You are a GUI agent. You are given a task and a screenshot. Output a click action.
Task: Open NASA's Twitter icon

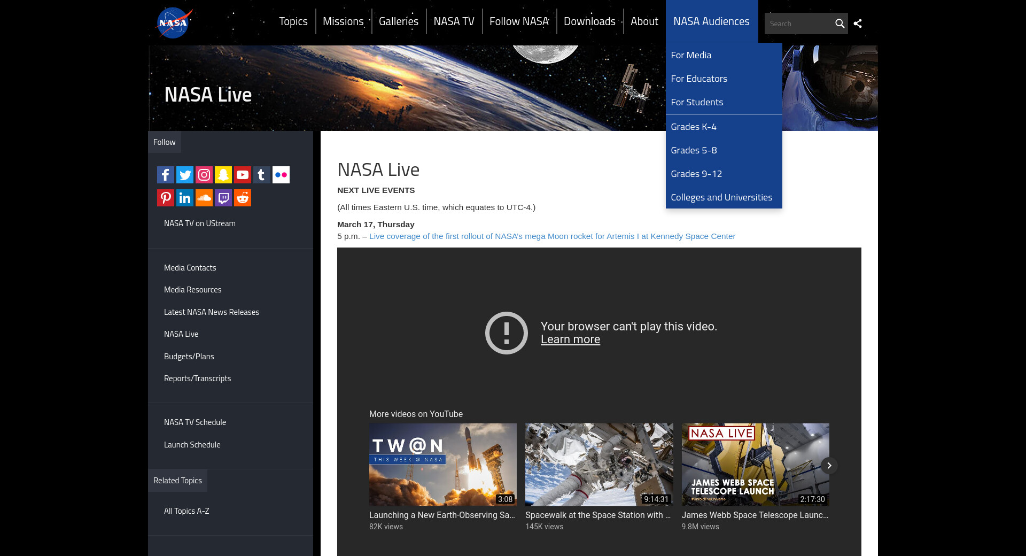pos(185,175)
